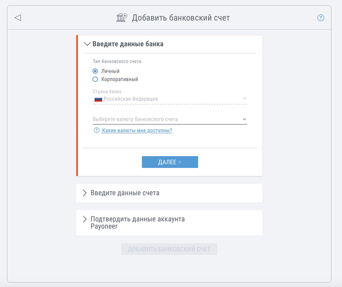This screenshot has width=342, height=287.
Task: Open the Страна банка country dropdown arrow
Action: click(x=245, y=99)
